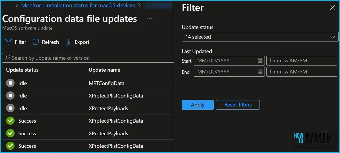Click the Export download arrow icon
This screenshot has height=153, width=340.
(x=68, y=42)
